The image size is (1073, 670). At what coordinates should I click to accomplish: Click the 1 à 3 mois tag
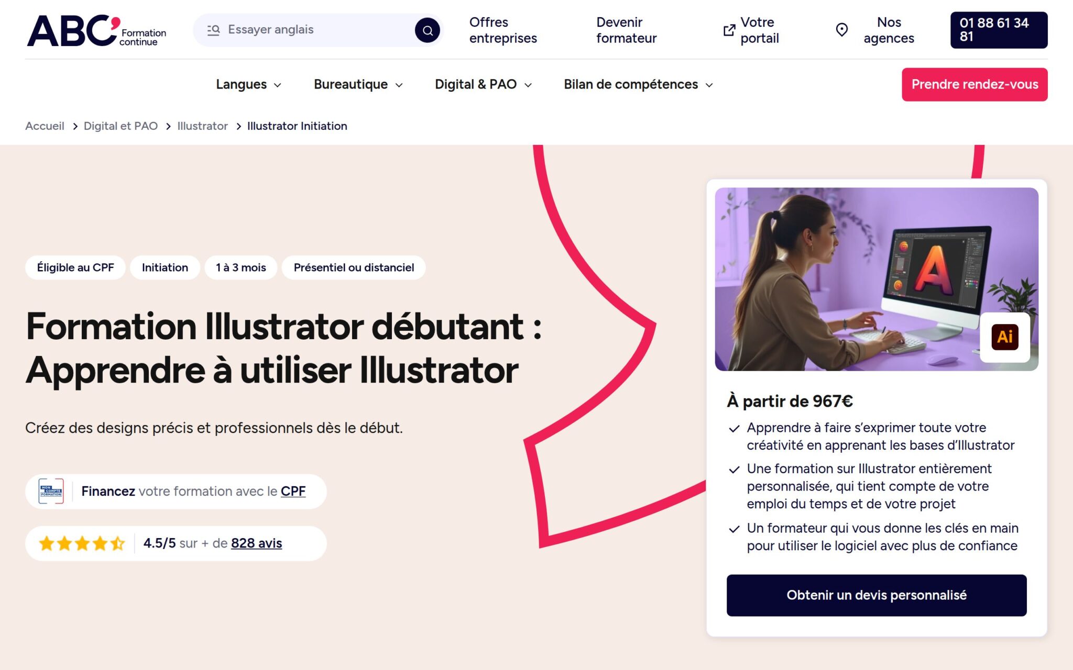coord(241,267)
